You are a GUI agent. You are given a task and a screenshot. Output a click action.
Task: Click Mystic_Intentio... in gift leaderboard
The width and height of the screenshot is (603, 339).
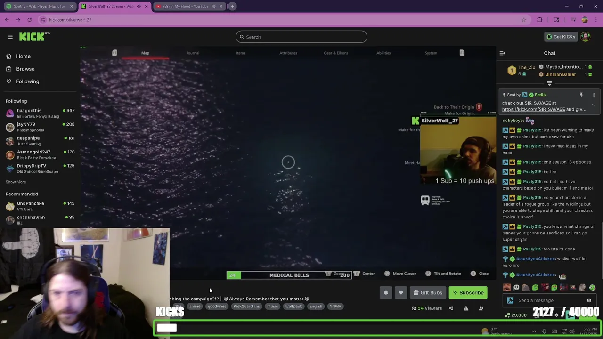pyautogui.click(x=564, y=67)
